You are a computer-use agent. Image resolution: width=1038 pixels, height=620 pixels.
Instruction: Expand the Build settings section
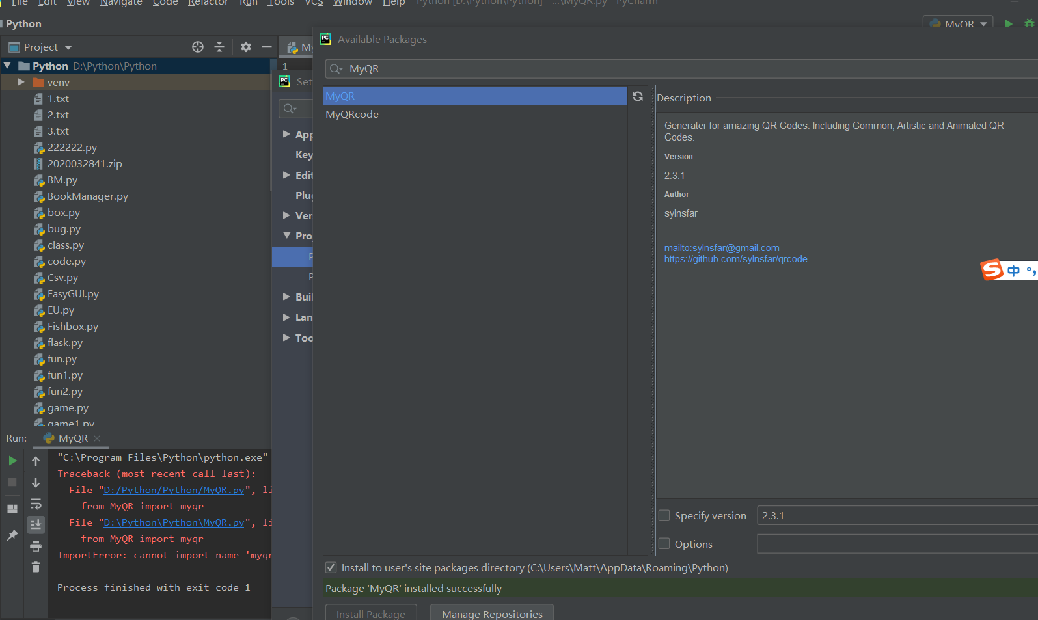click(286, 297)
